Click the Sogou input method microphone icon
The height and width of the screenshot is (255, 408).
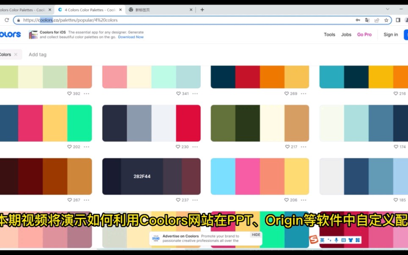[x=336, y=239]
